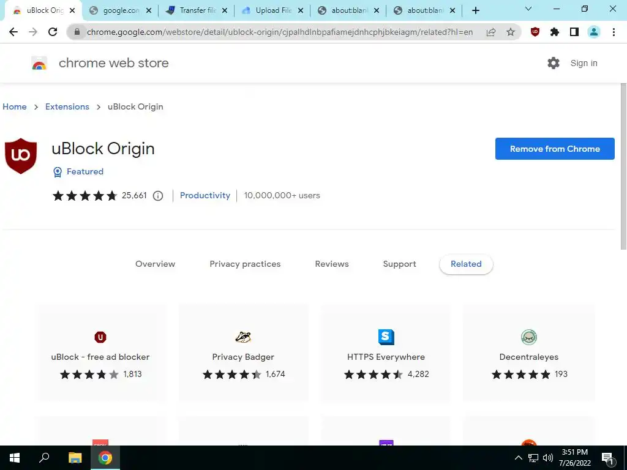627x470 pixels.
Task: Open File Explorer from taskbar
Action: point(75,458)
